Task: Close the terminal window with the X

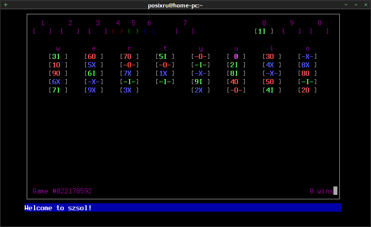Action: [366, 5]
